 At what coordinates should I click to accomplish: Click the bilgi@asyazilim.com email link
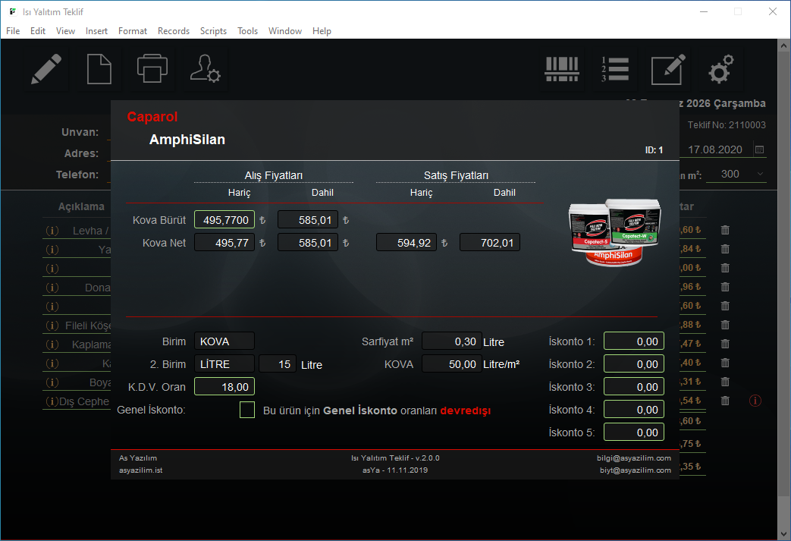tap(633, 458)
